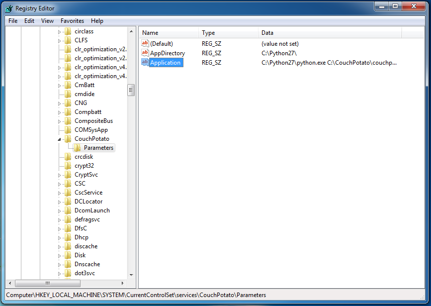Select the AppDirectory value name

point(168,53)
